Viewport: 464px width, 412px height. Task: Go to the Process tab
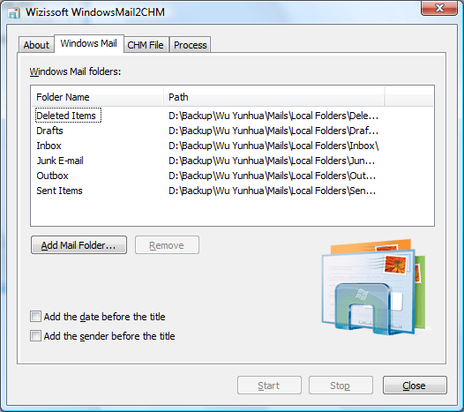coord(190,45)
